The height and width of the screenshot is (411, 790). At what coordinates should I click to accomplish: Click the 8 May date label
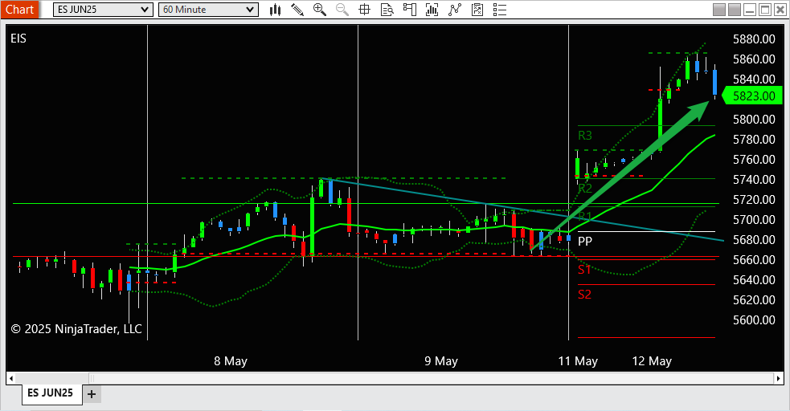click(x=230, y=361)
